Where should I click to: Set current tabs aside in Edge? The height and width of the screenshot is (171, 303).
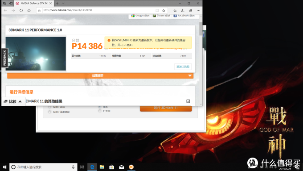(11, 3)
